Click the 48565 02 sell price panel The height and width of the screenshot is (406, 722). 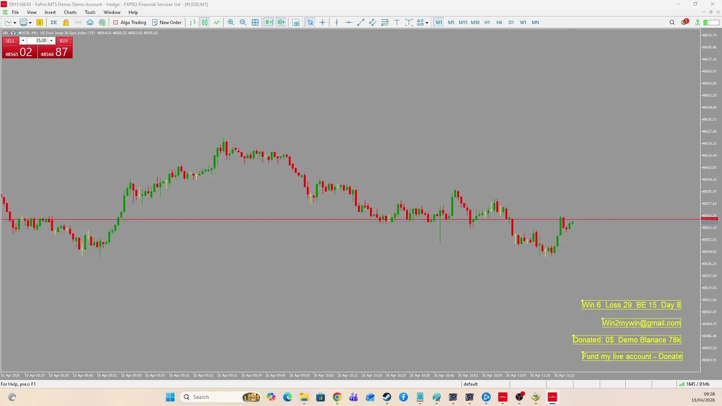point(19,52)
